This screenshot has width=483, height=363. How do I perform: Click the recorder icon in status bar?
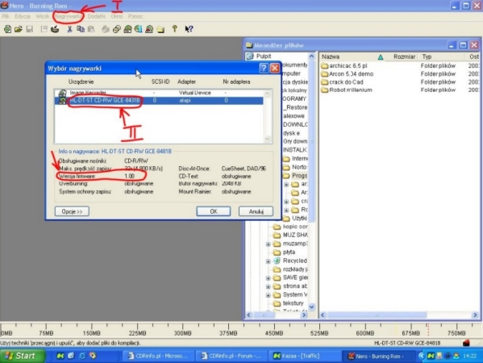point(466,343)
